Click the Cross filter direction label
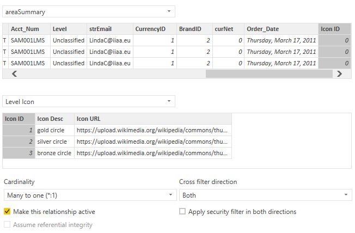Screen dimensions: 355x233 (x=208, y=182)
